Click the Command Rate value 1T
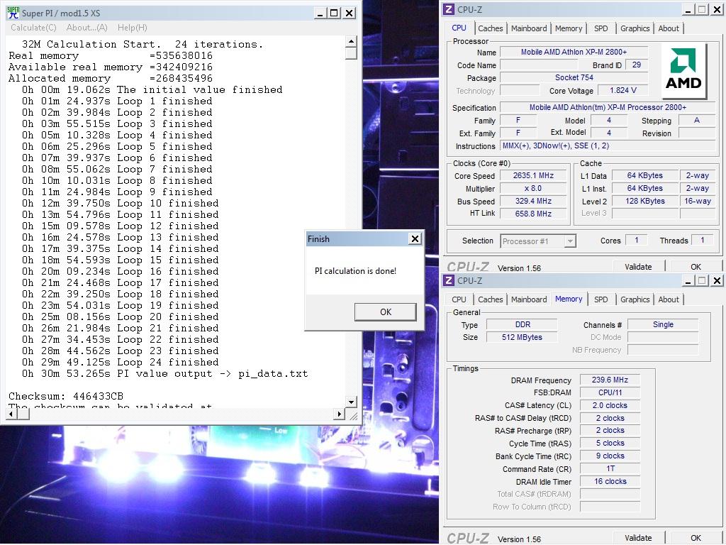Image resolution: width=726 pixels, height=545 pixels. point(610,469)
